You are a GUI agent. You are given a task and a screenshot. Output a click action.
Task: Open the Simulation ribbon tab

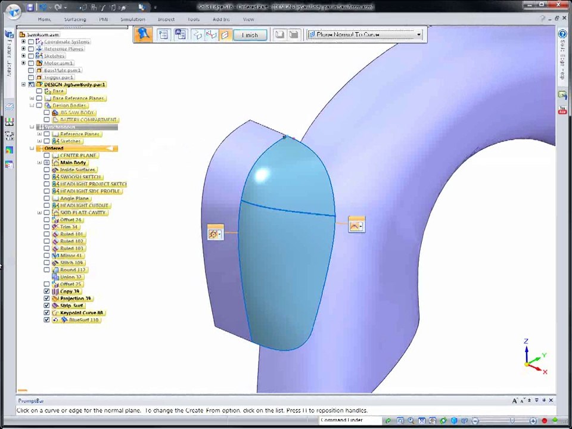[x=133, y=19]
